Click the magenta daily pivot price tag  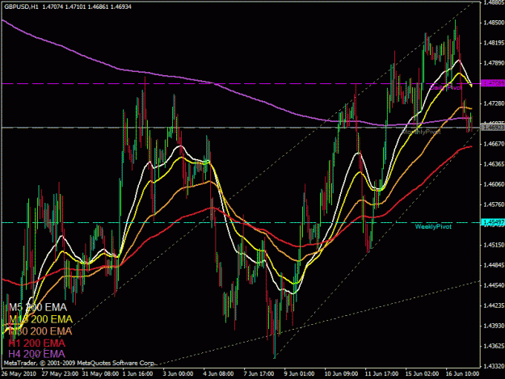click(493, 83)
